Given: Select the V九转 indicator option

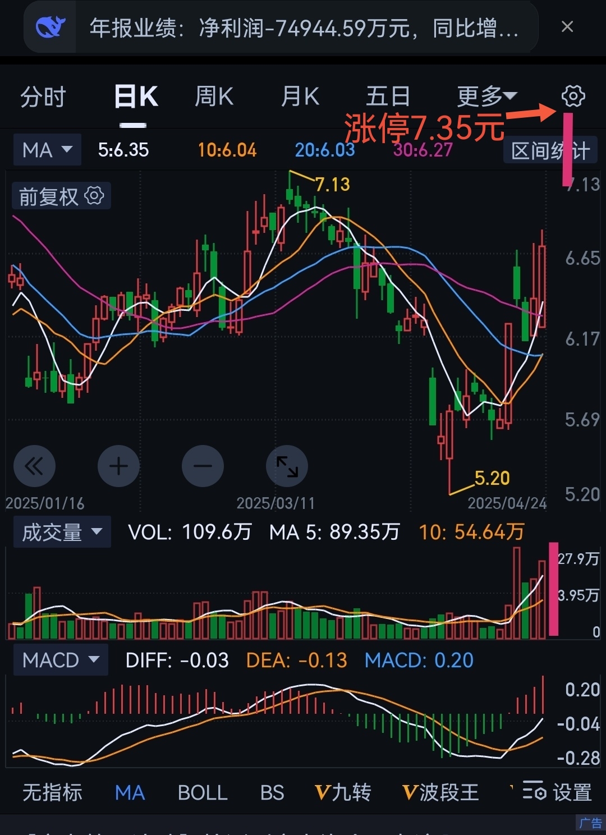Looking at the screenshot, I should [x=343, y=793].
